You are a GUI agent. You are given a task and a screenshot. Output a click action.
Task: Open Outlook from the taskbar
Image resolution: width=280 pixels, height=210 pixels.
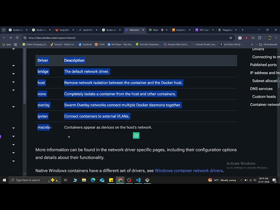[102, 180]
